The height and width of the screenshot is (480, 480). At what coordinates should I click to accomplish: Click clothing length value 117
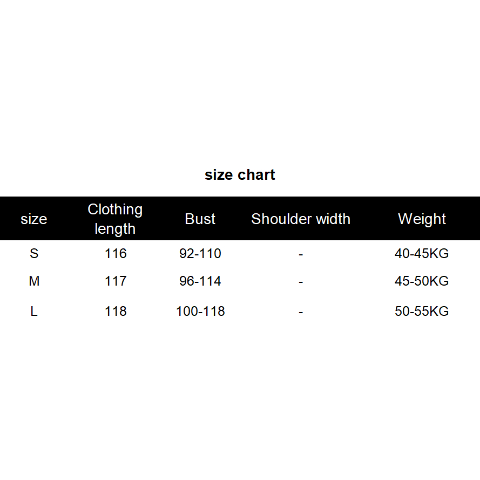116,281
